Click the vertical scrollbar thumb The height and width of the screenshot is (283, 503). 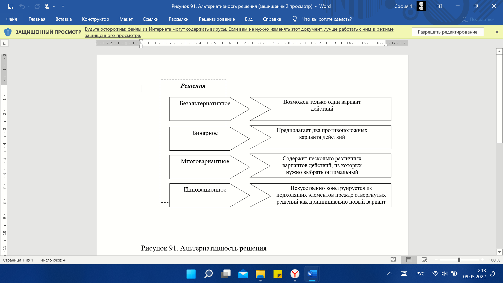(x=499, y=99)
